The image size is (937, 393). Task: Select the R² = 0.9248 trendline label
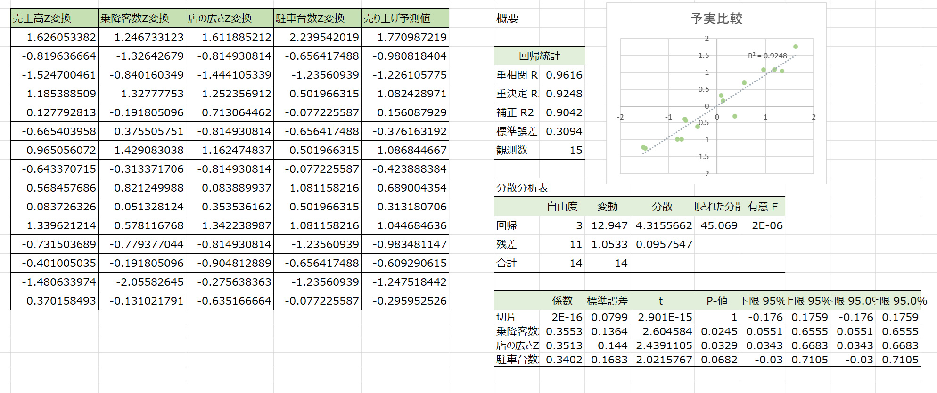pyautogui.click(x=767, y=56)
